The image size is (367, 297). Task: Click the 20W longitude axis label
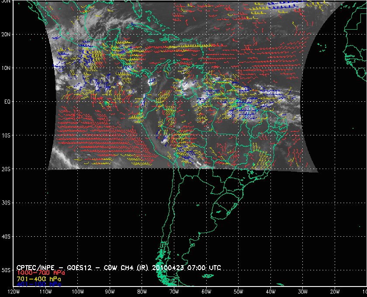coord(335,292)
